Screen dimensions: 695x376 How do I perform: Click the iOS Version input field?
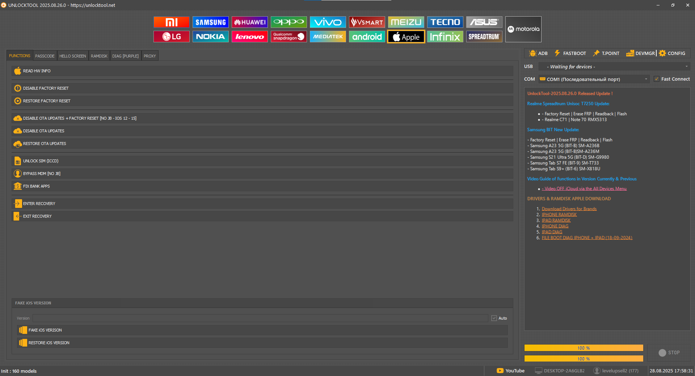[260, 318]
